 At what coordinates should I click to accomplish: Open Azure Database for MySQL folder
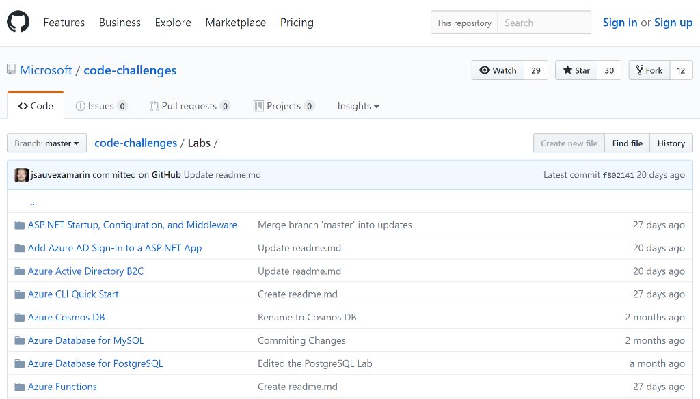click(x=85, y=340)
